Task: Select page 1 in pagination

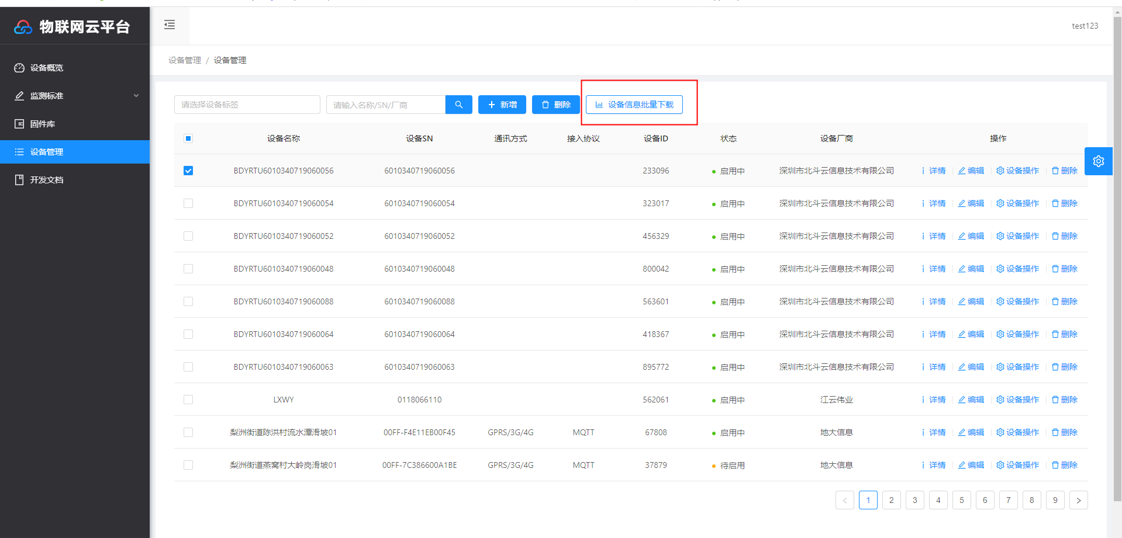Action: coord(868,500)
